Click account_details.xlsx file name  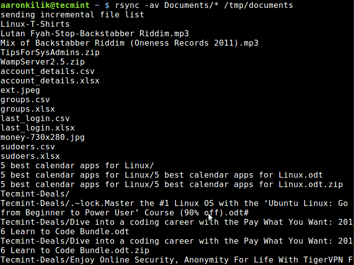[50, 81]
